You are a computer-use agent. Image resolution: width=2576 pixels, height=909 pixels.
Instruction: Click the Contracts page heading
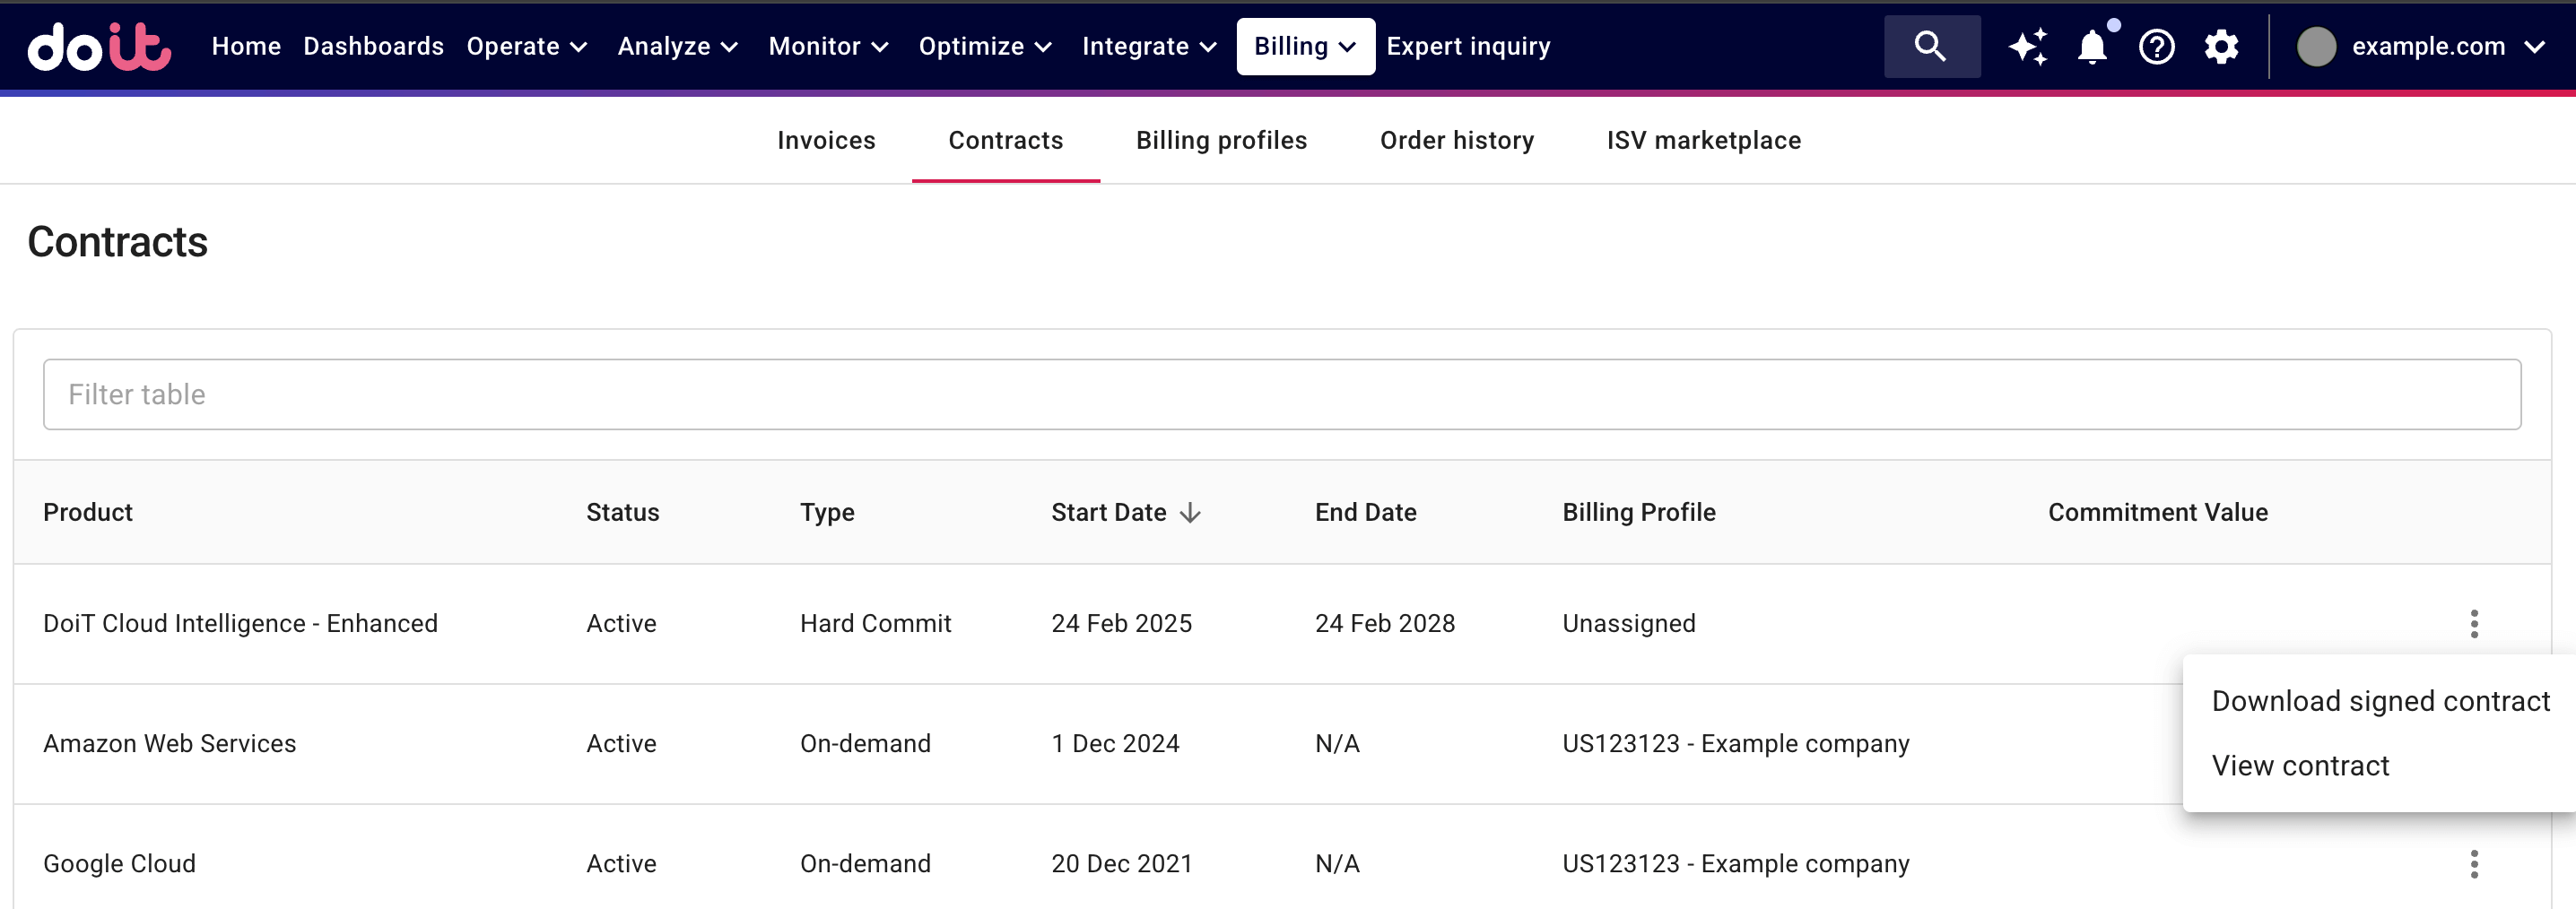pyautogui.click(x=117, y=242)
